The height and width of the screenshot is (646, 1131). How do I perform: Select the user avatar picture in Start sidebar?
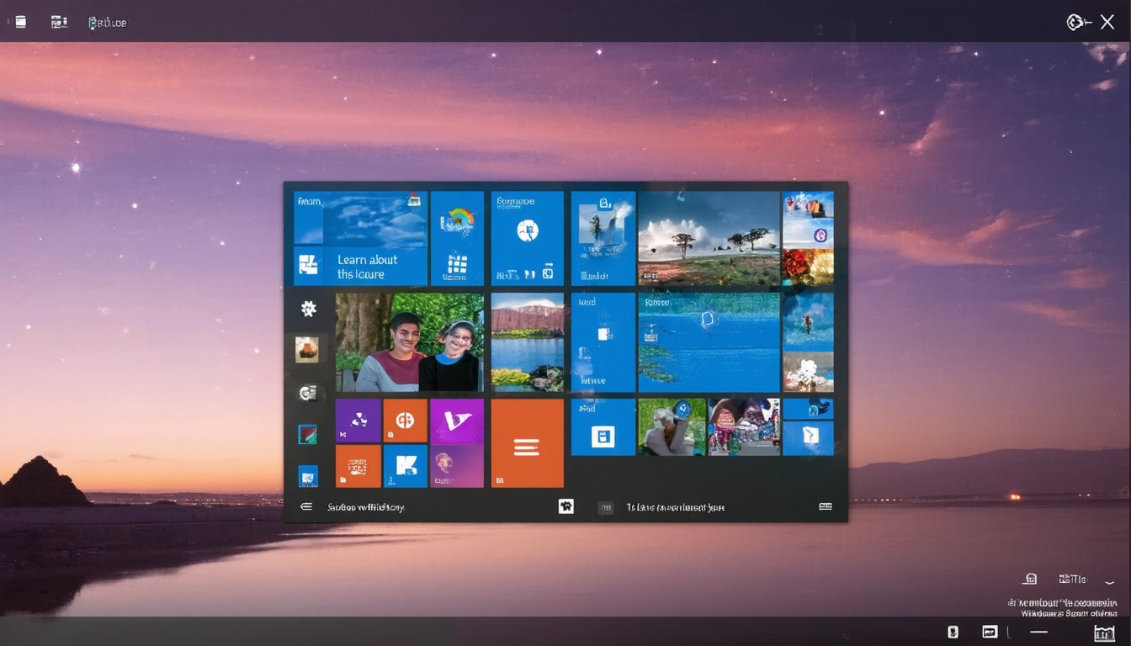pos(307,348)
